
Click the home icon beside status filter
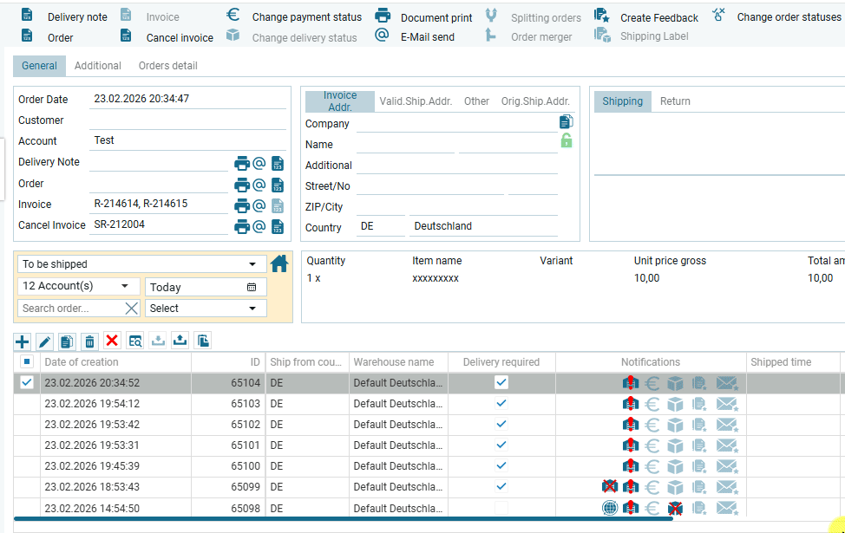coord(279,263)
